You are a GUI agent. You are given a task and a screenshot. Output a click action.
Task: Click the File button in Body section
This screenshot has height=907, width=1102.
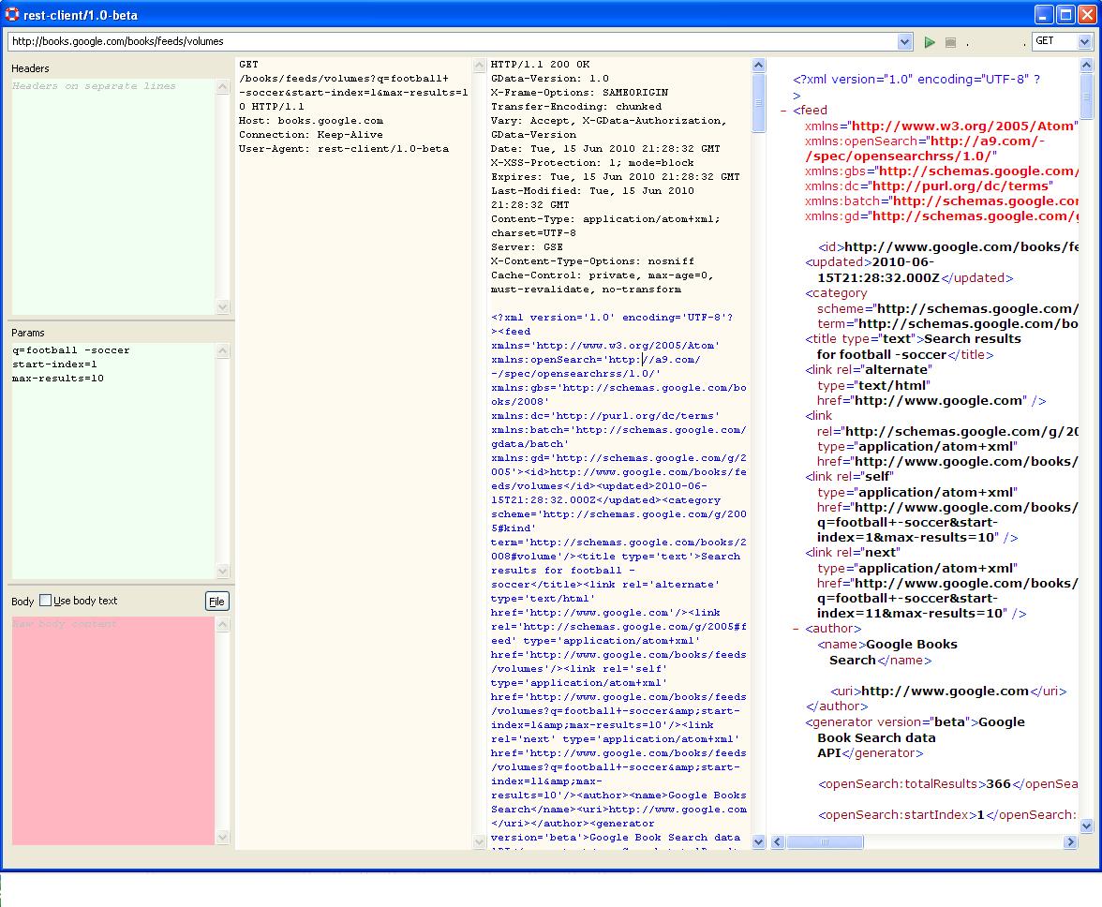217,601
